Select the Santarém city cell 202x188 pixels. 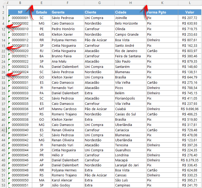130,67
